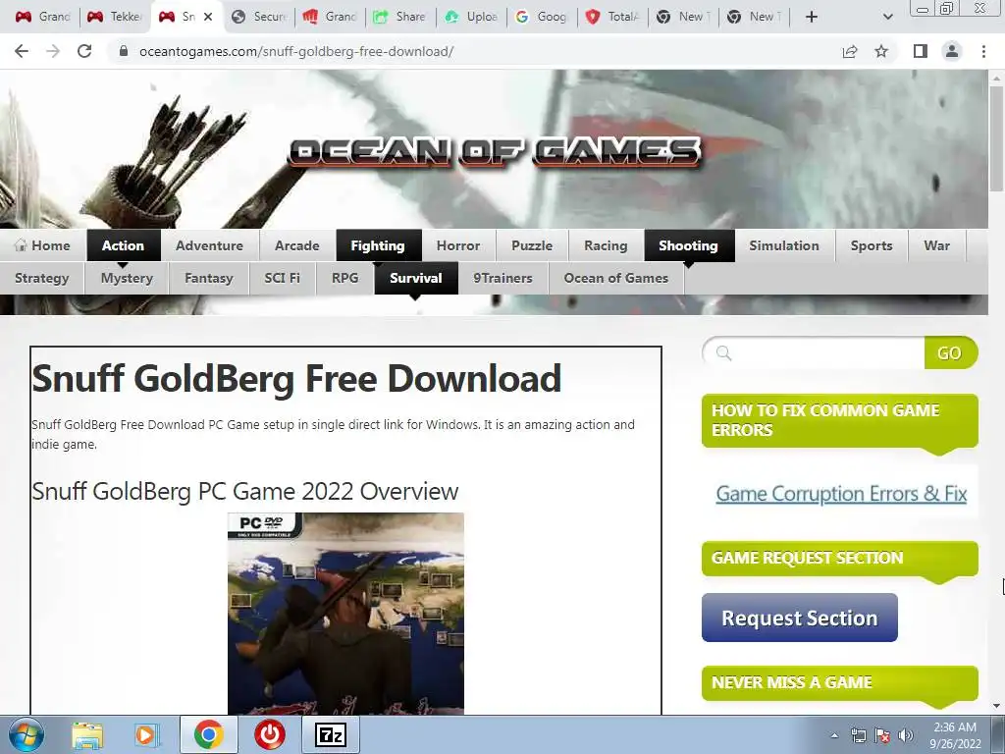Open the media player taskbar icon
1005x754 pixels.
(x=145, y=734)
